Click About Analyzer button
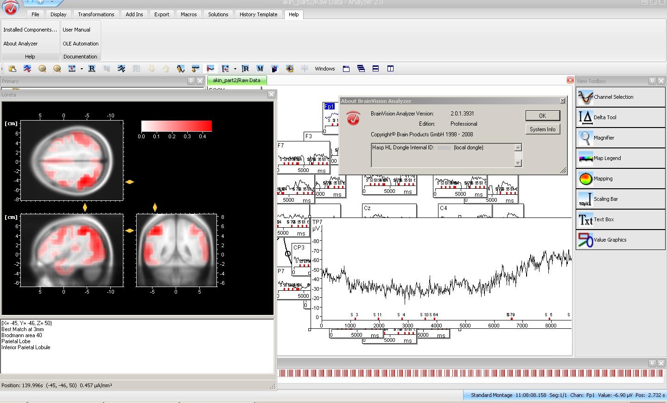The width and height of the screenshot is (667, 403). pyautogui.click(x=20, y=44)
